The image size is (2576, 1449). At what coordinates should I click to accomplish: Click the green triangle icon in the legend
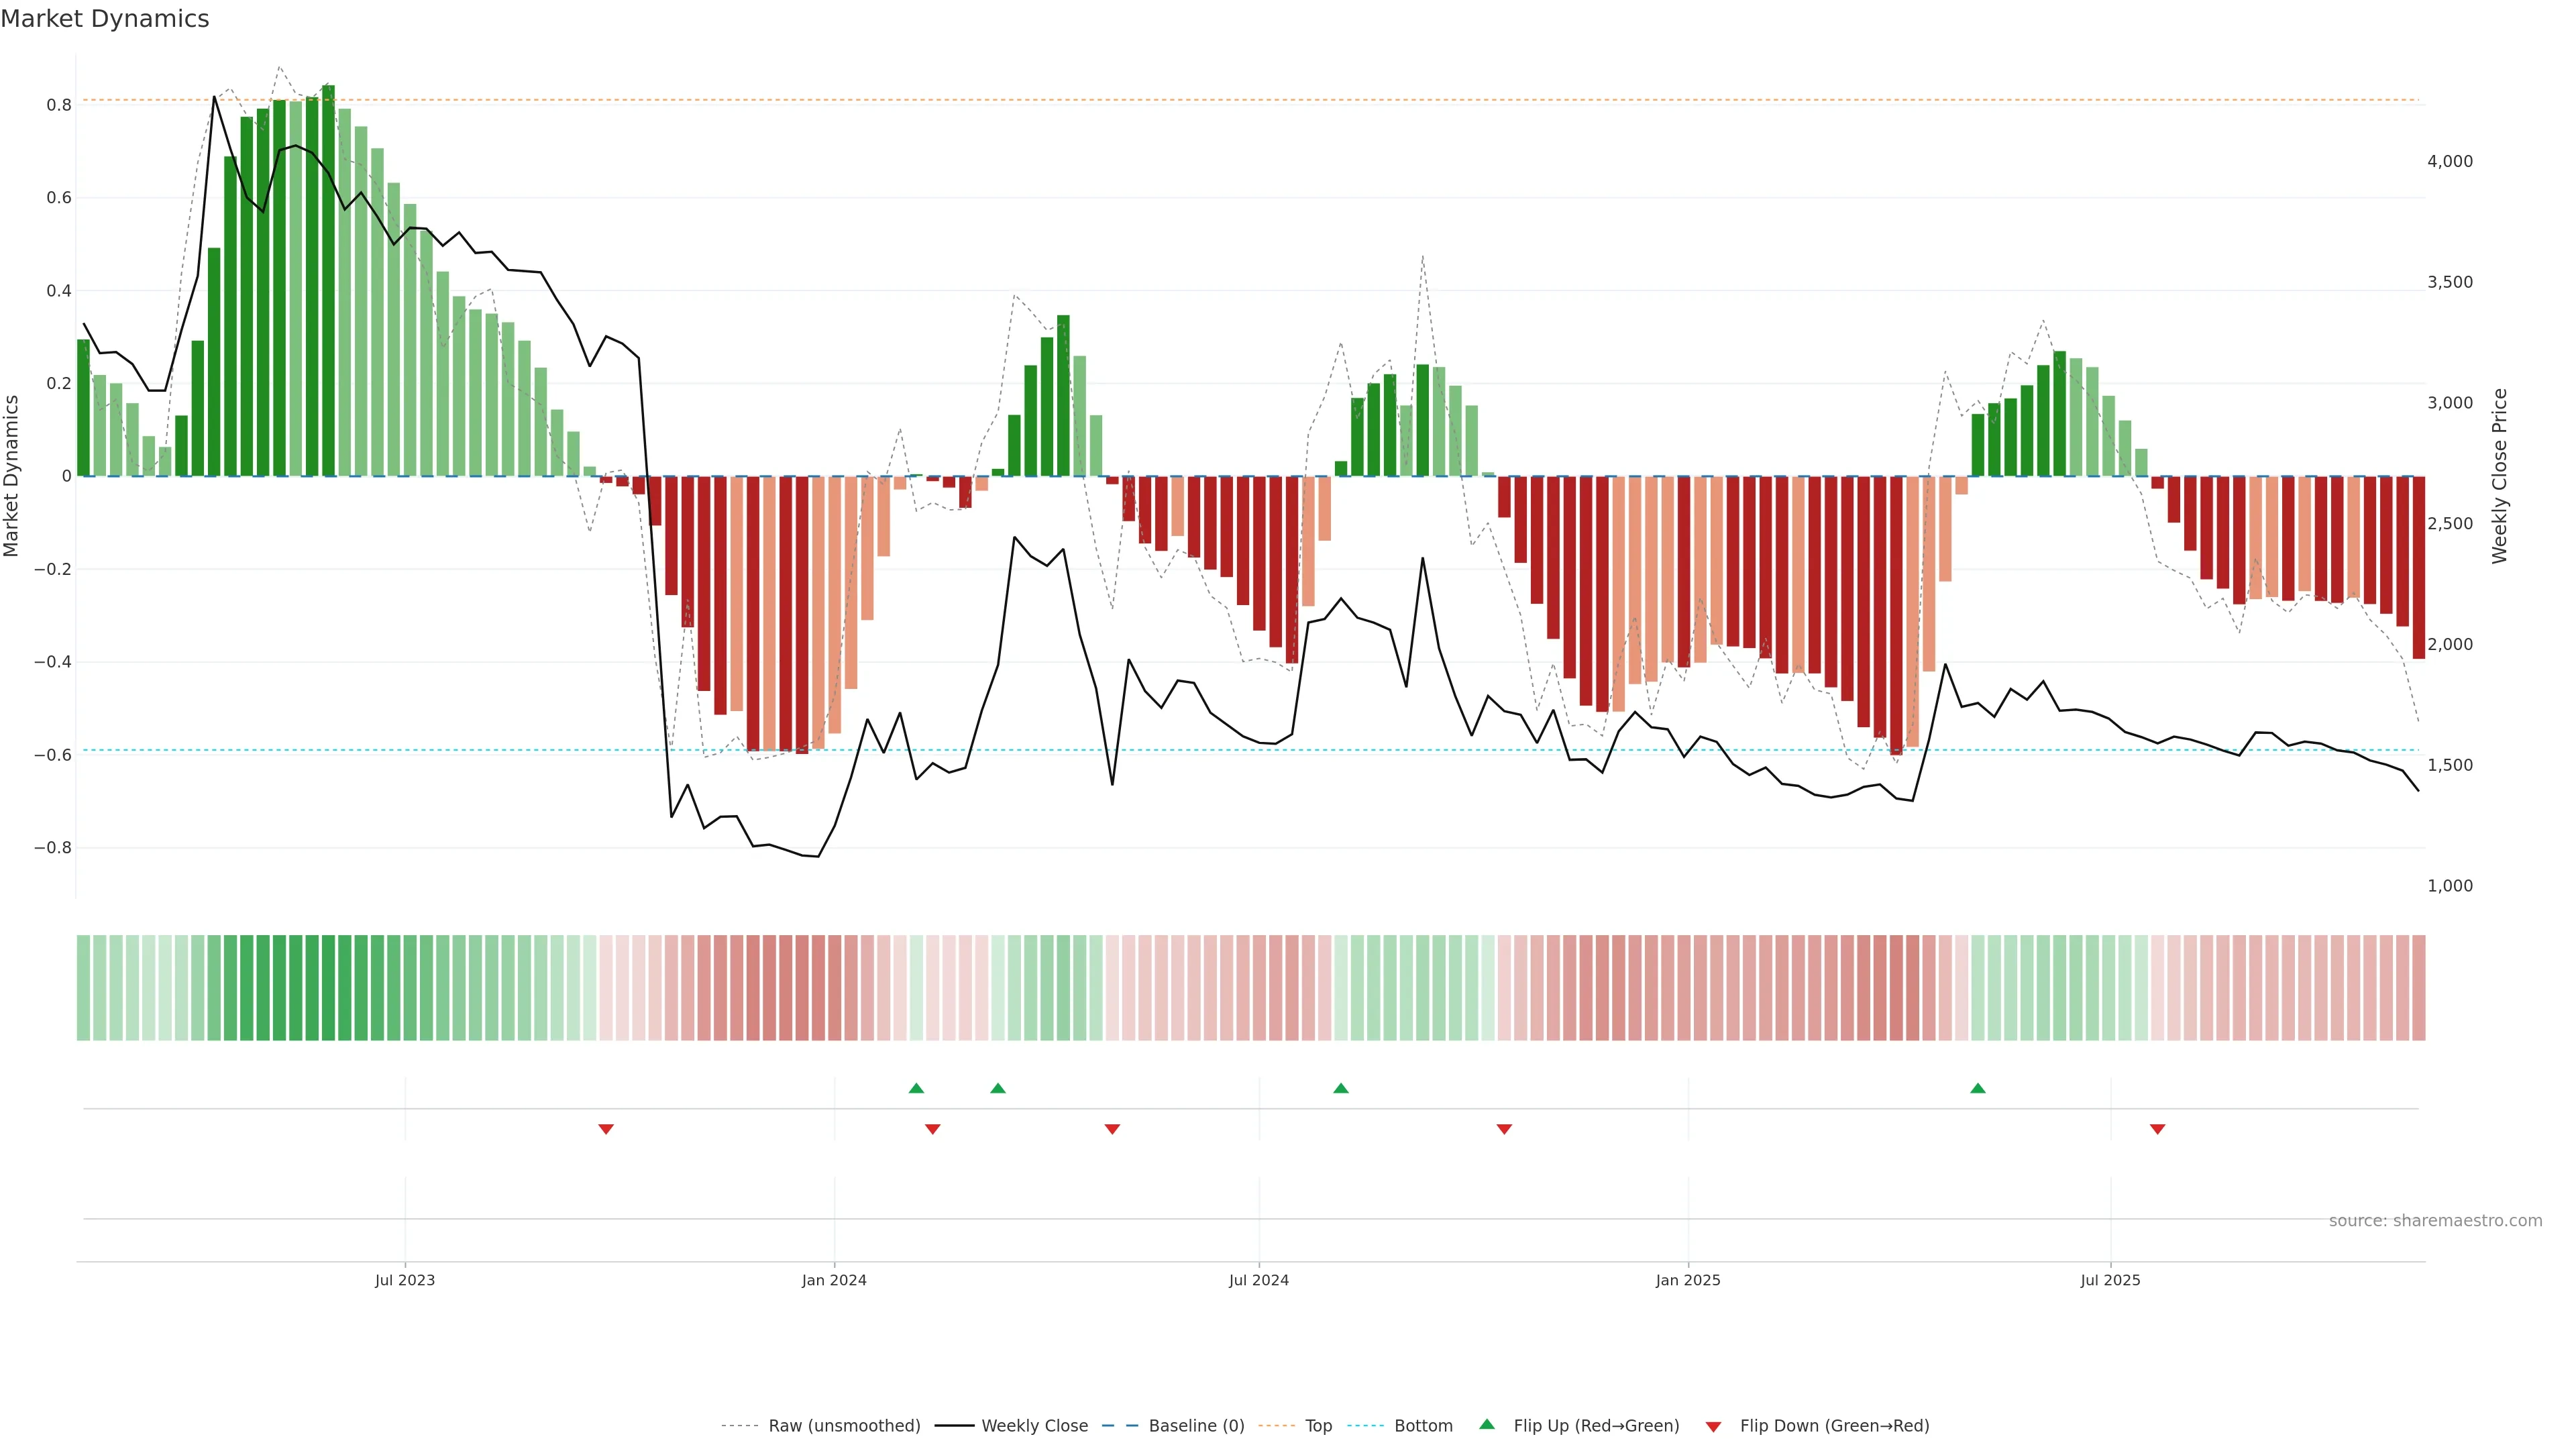coord(1487,1424)
